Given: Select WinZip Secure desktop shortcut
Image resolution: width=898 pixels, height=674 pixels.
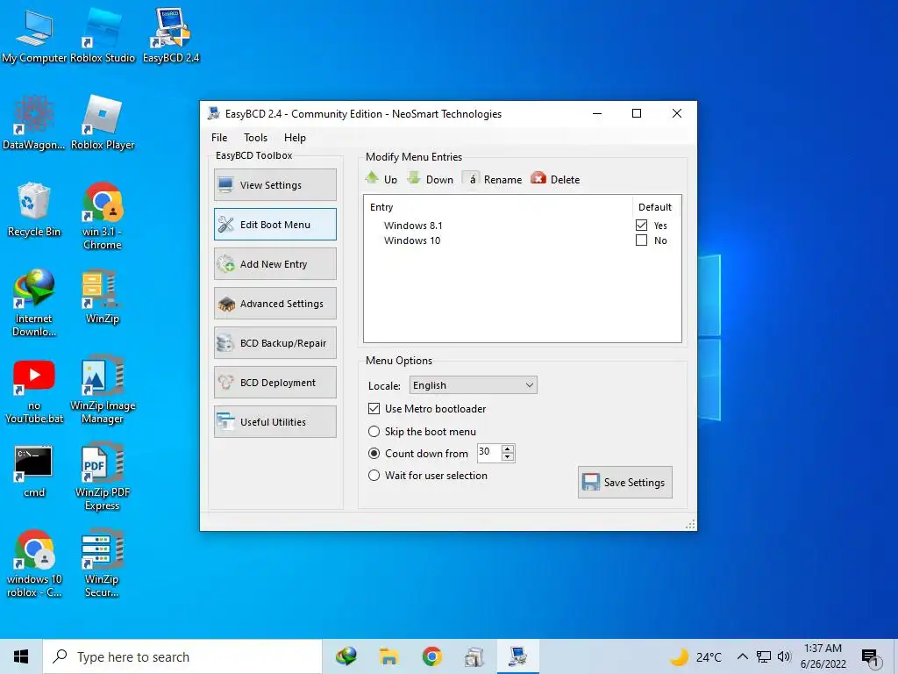Looking at the screenshot, I should (103, 564).
